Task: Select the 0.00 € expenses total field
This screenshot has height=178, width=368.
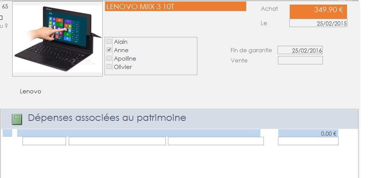Action: (x=308, y=133)
